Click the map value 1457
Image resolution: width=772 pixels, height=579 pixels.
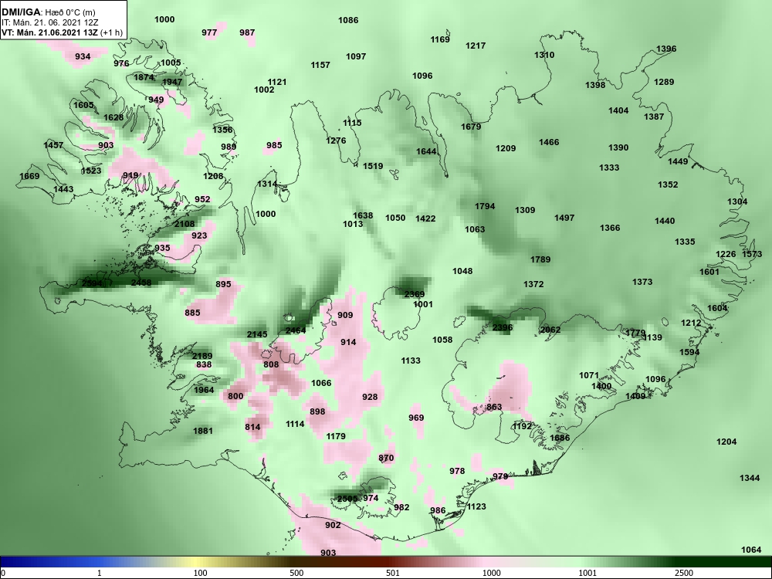(x=53, y=145)
